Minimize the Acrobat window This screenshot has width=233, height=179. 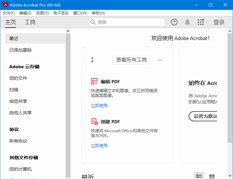(x=196, y=5)
